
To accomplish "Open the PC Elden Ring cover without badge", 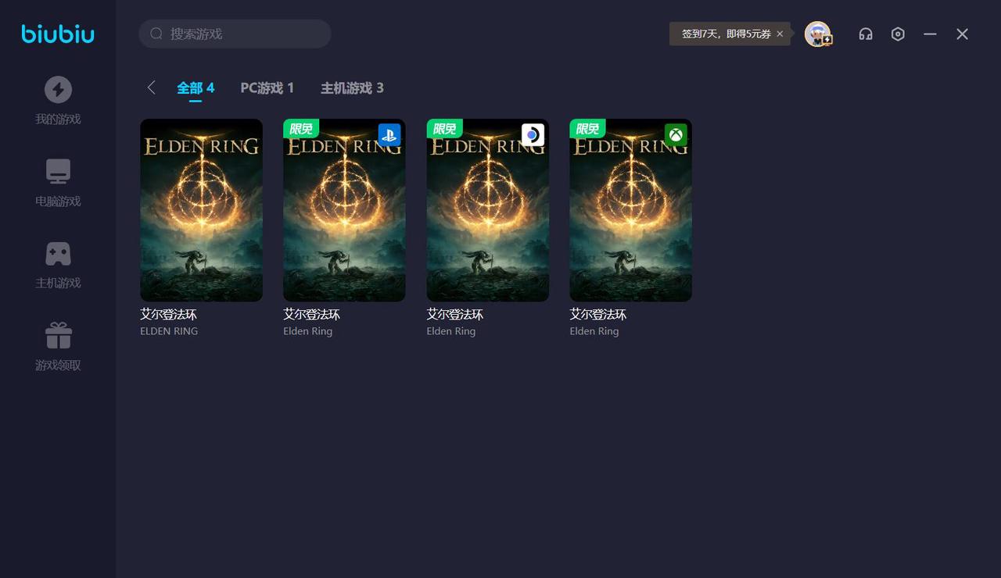I will (201, 210).
